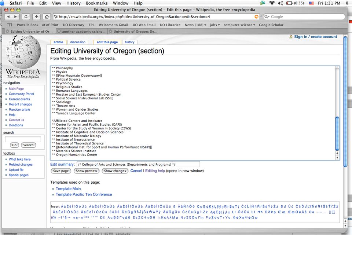Screen dimensions: 352x264
Task: Open the Window menu
Action: pos(121,3)
